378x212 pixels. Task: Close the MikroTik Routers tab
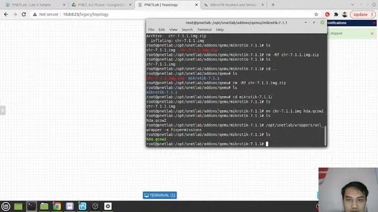[262, 5]
